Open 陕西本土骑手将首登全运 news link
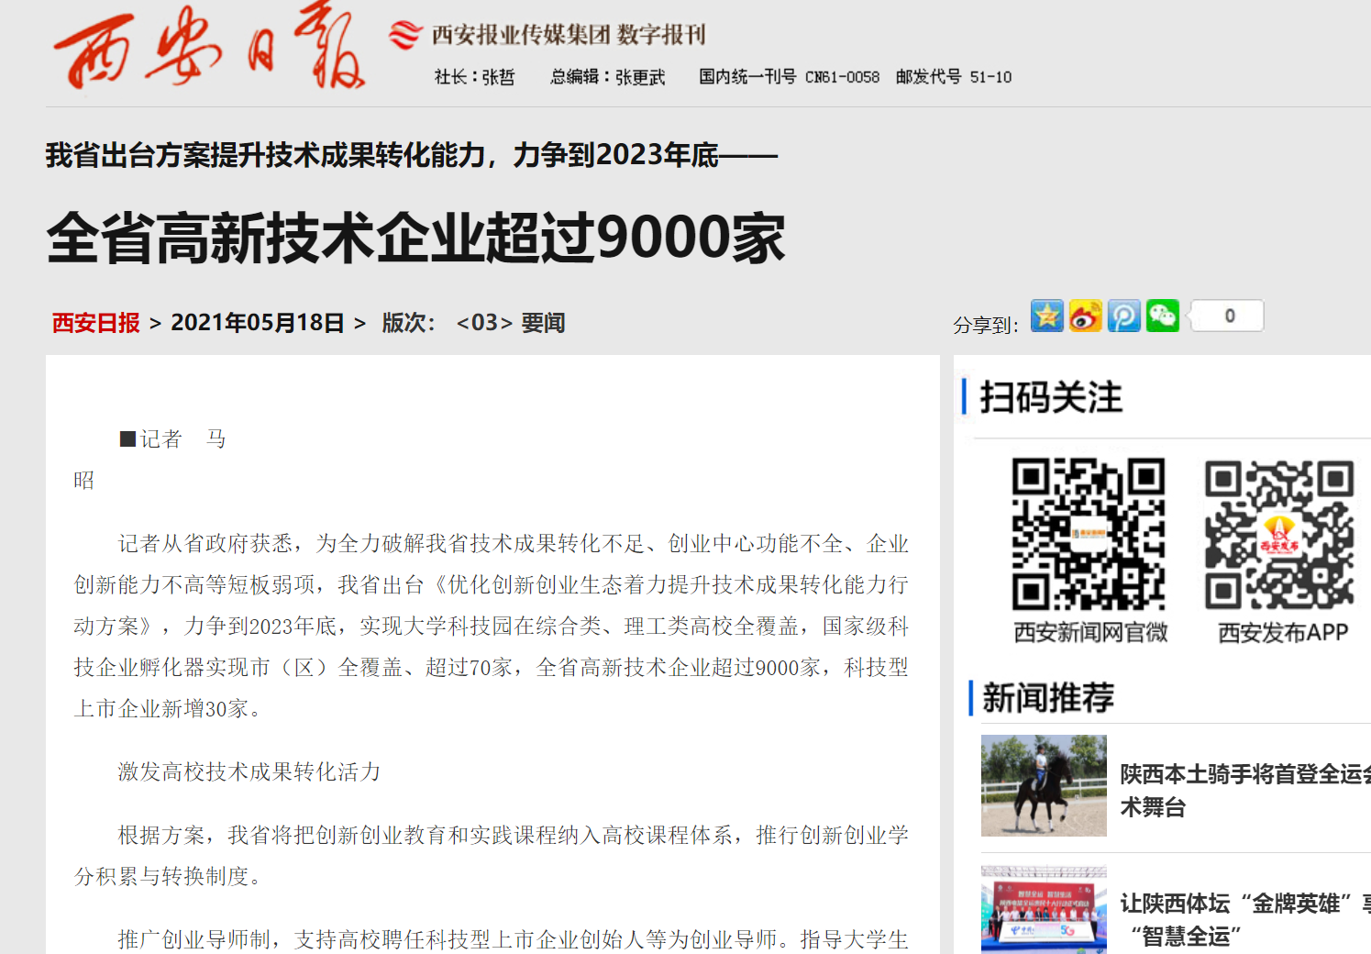This screenshot has width=1371, height=954. coord(1245,791)
